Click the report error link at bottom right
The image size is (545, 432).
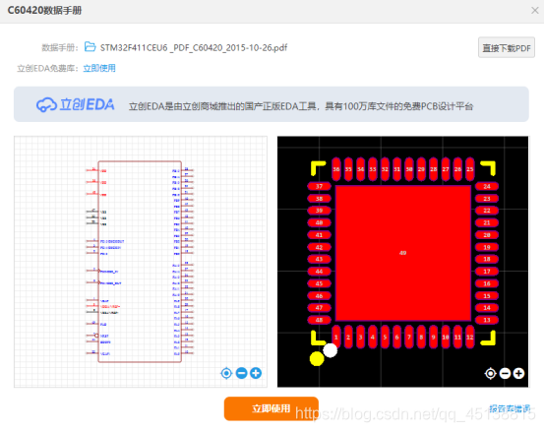tap(510, 408)
